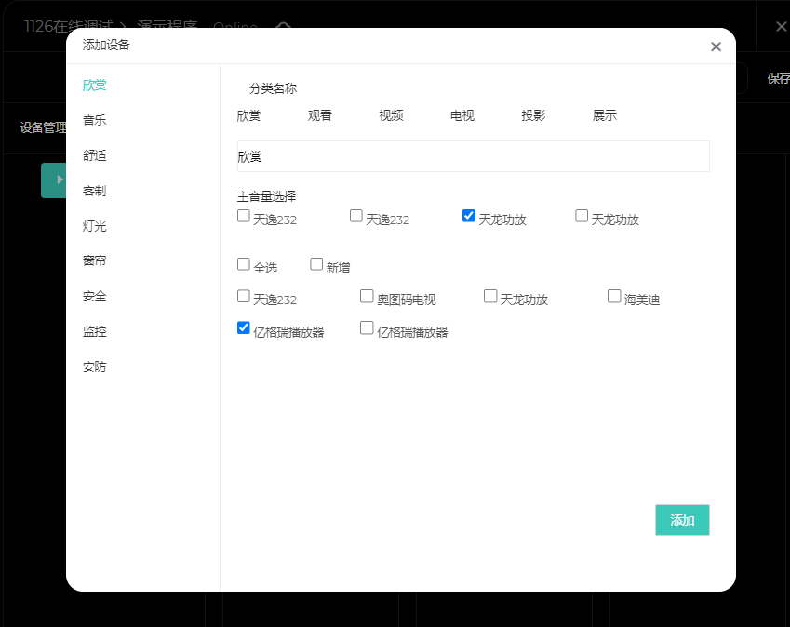Enable the 海美迪 device checkbox
The height and width of the screenshot is (627, 790).
(x=614, y=296)
